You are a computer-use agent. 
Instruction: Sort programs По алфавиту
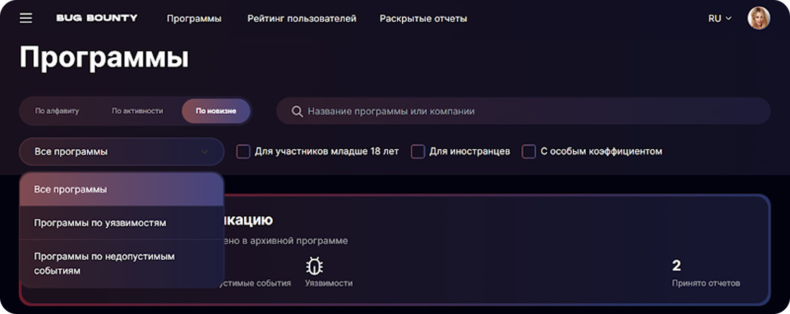tap(57, 111)
